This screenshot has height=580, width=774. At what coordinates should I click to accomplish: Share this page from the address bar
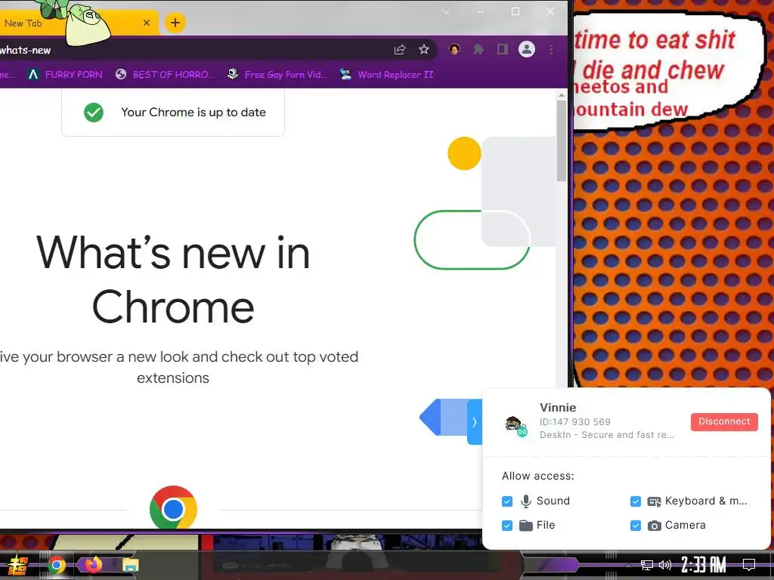click(x=400, y=49)
